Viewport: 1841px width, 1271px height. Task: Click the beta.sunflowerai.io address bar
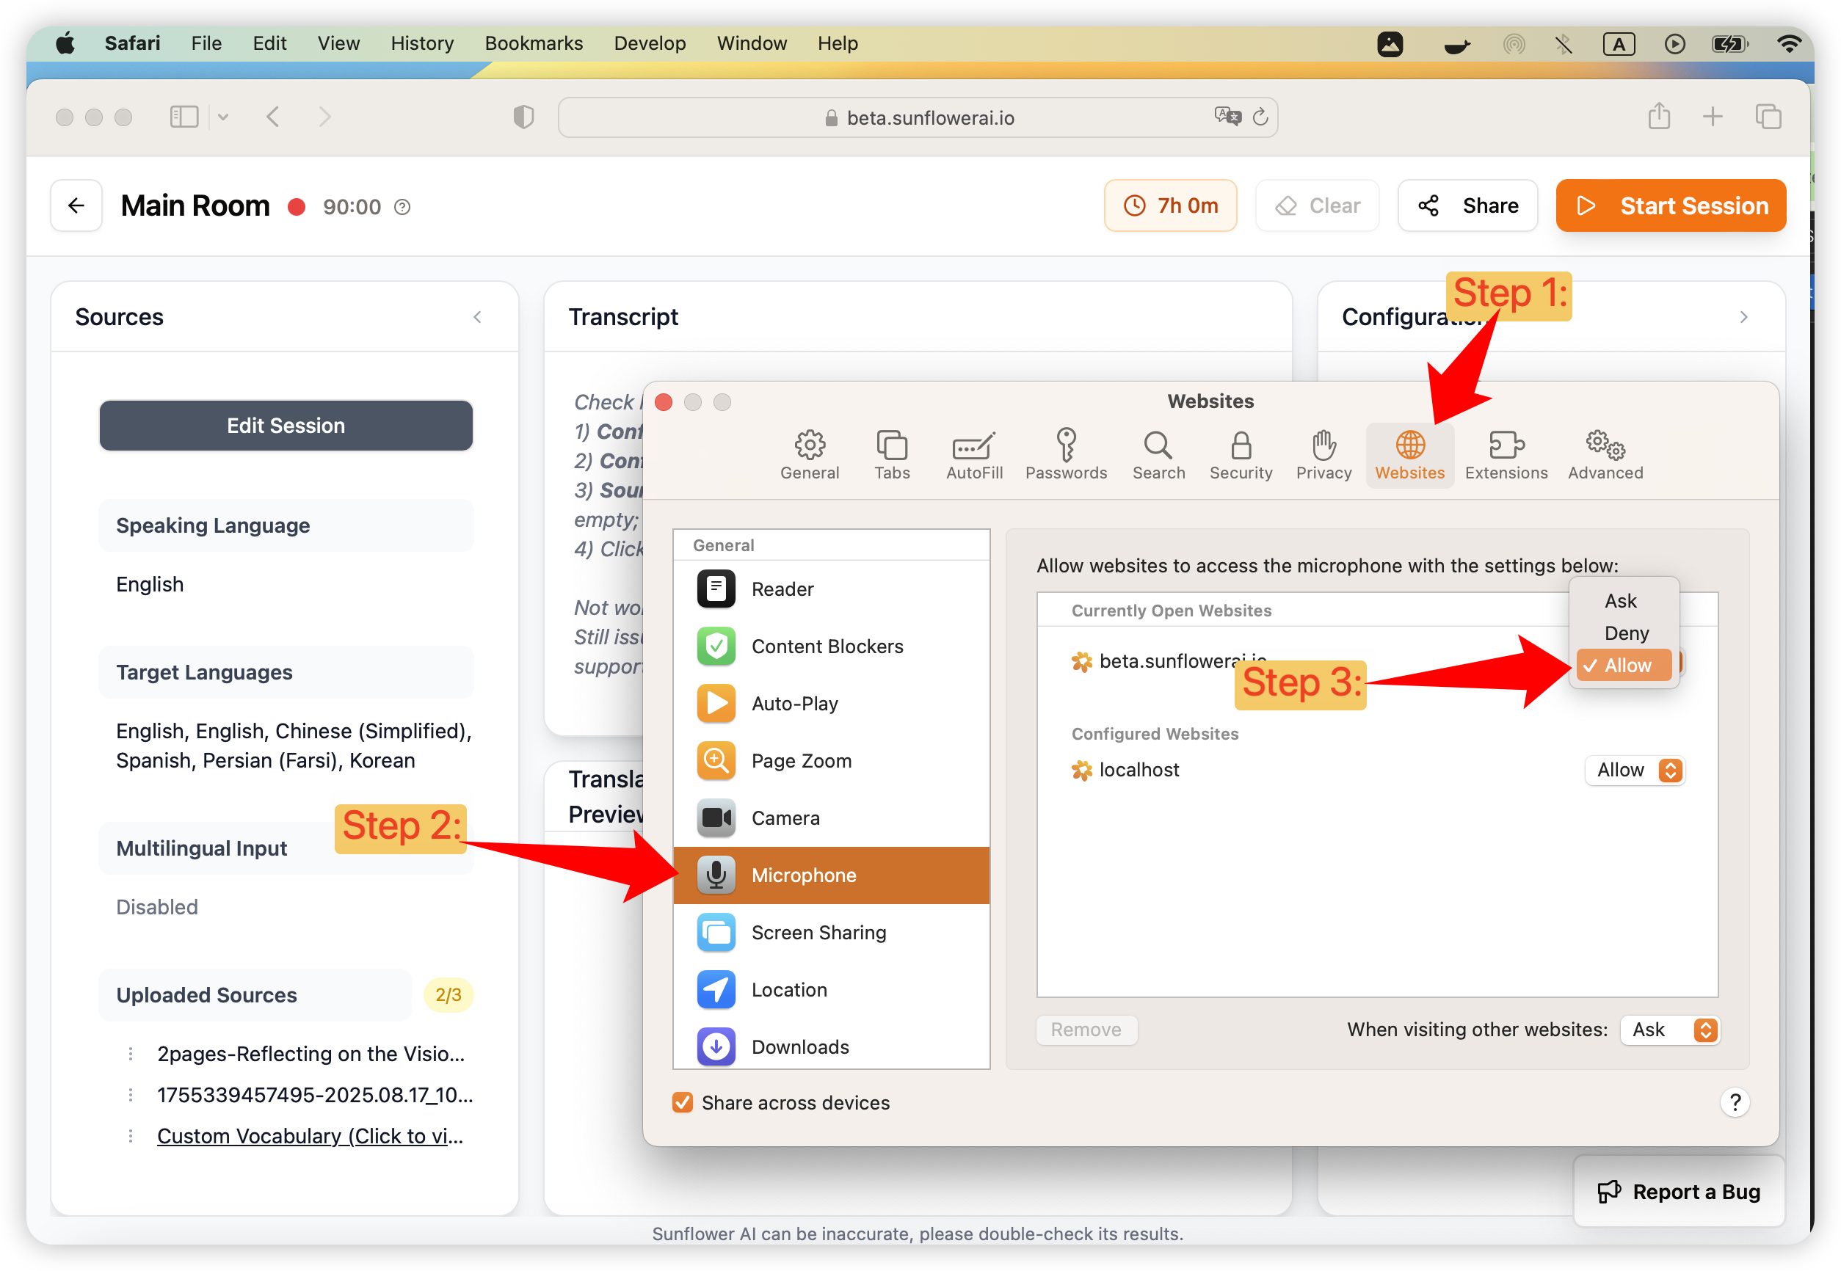[x=918, y=118]
